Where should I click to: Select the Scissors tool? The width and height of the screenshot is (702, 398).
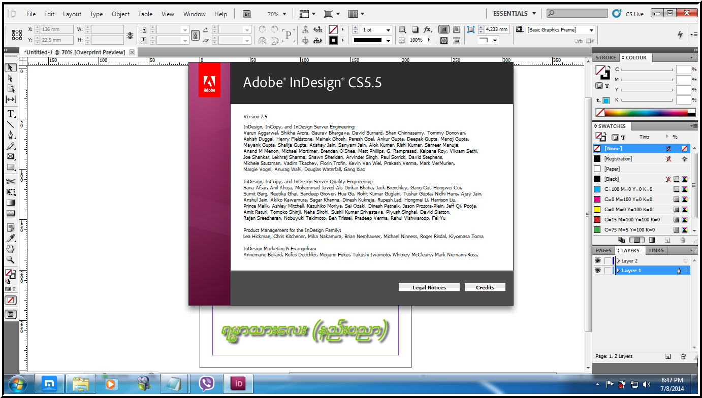coord(11,181)
